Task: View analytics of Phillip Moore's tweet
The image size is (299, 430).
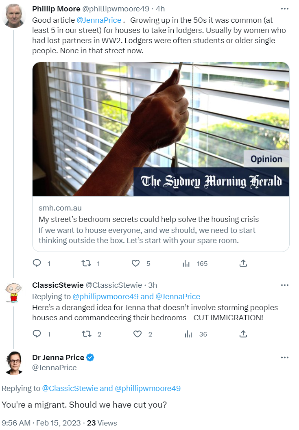Action: [x=186, y=263]
